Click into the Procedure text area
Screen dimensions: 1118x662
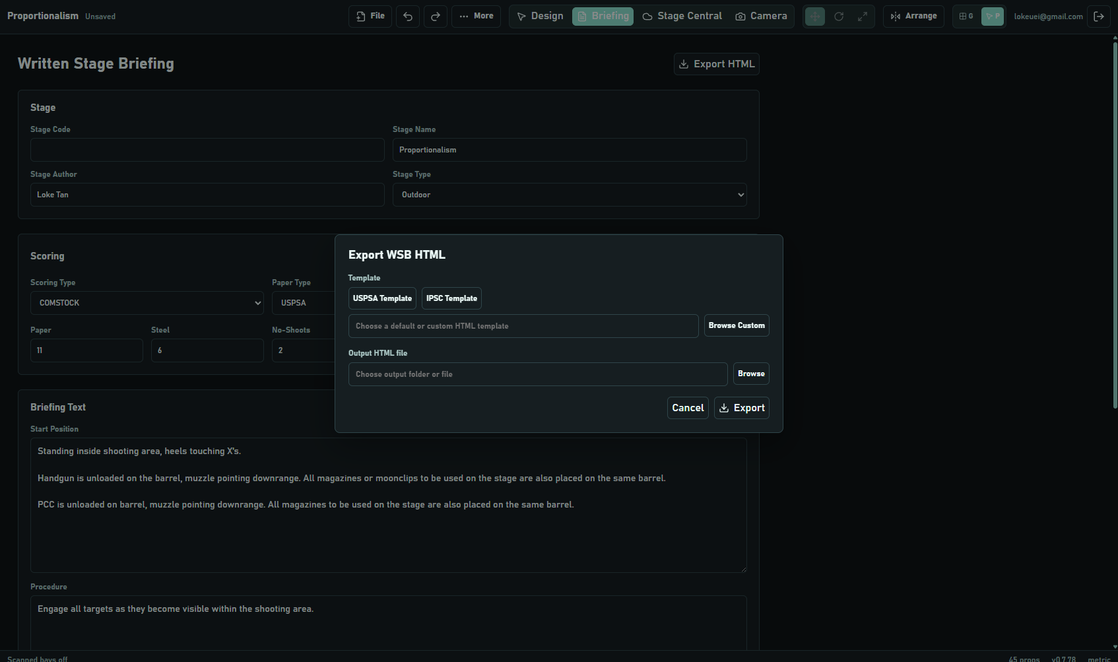tap(389, 623)
